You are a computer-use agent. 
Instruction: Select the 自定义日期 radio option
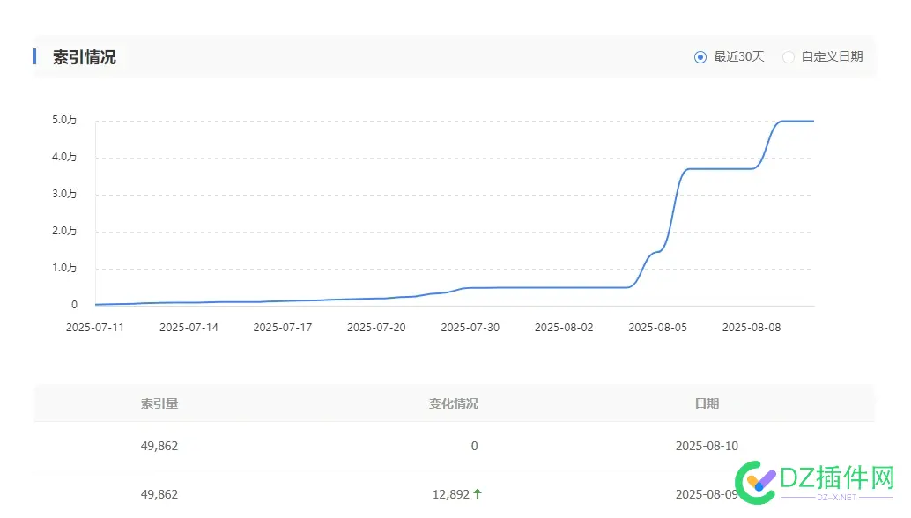[789, 57]
